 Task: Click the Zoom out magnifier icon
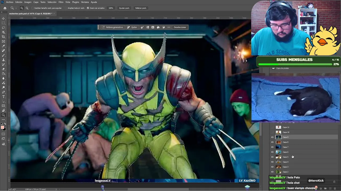(27, 8)
